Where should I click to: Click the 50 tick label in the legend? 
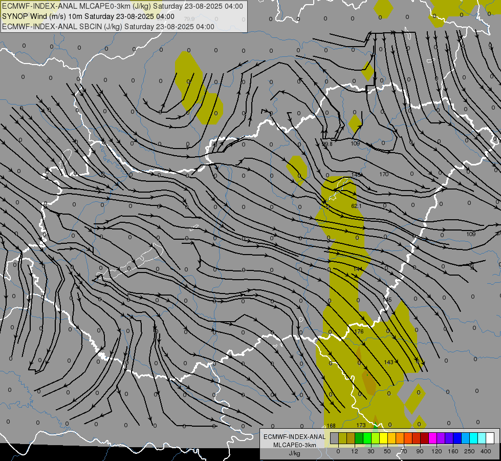[387, 452]
